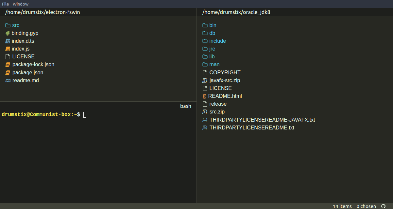Click the /home/drumstix/electron-fswin path header
393x209 pixels.
[43, 12]
